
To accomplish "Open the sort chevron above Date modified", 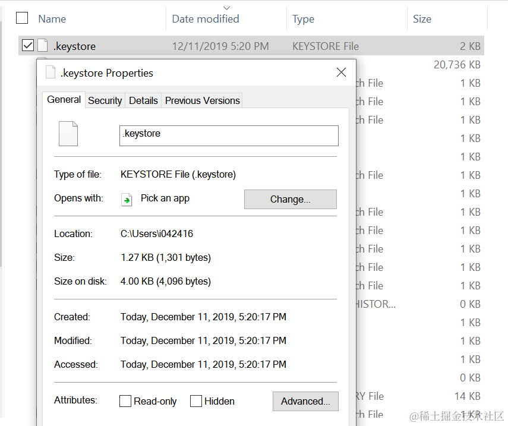I will pyautogui.click(x=227, y=8).
